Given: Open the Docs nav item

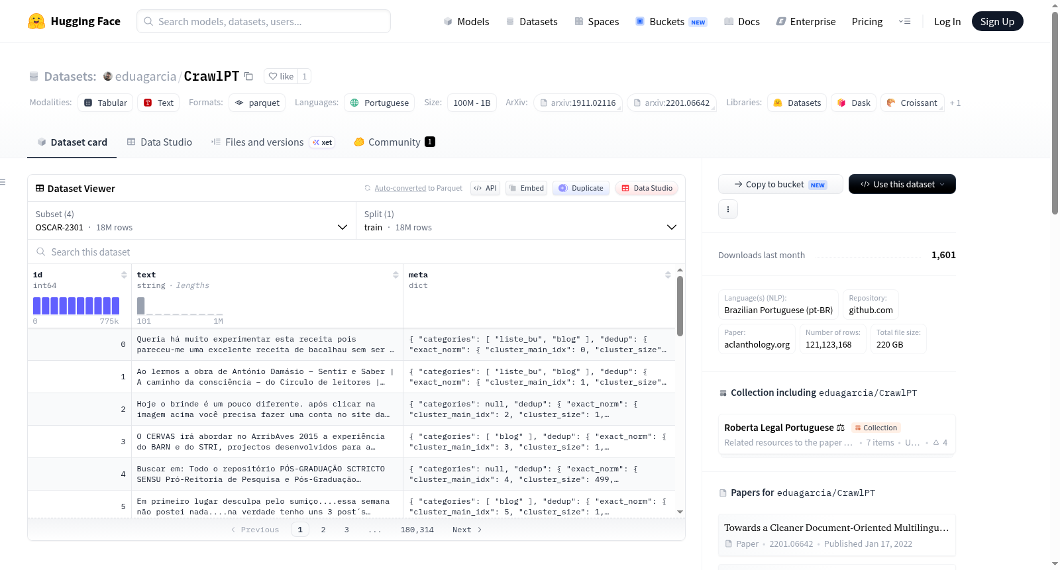Looking at the screenshot, I should (741, 21).
